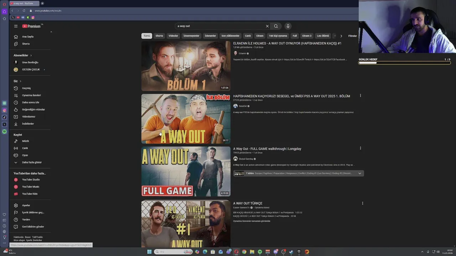
Task: Select the Tümü filter chip
Action: [147, 36]
